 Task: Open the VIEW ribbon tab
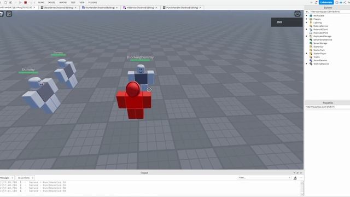point(82,2)
